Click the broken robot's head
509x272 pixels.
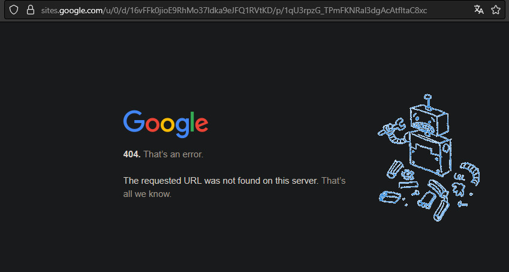pyautogui.click(x=429, y=121)
